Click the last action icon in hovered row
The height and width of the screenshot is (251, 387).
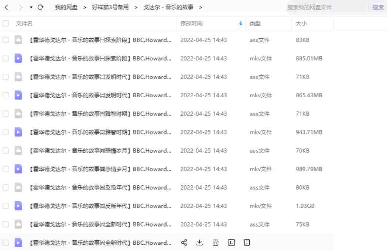pos(247,243)
